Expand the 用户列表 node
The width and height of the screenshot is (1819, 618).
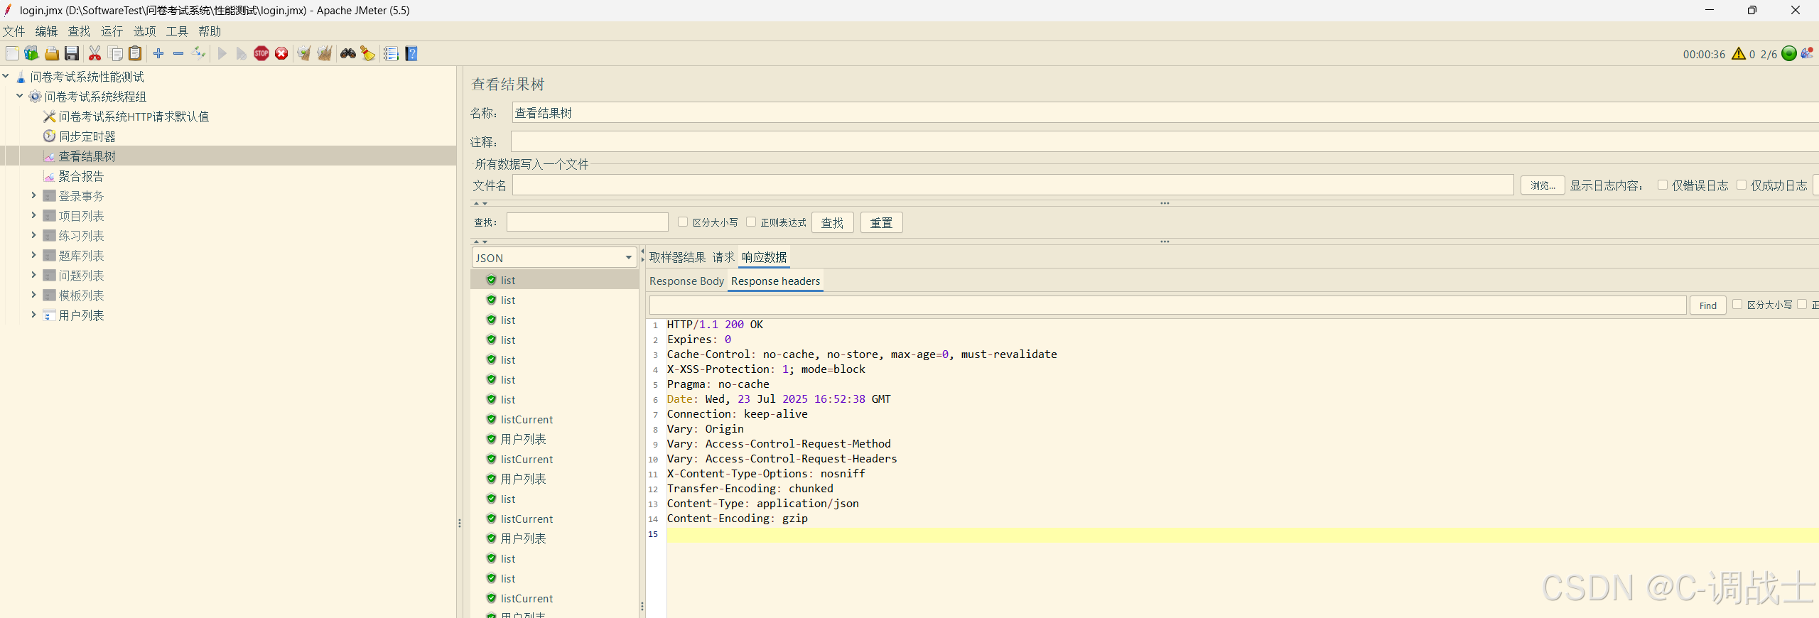(x=33, y=315)
